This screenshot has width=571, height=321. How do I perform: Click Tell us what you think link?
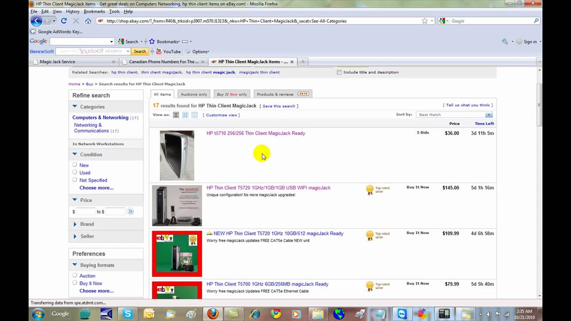(468, 105)
